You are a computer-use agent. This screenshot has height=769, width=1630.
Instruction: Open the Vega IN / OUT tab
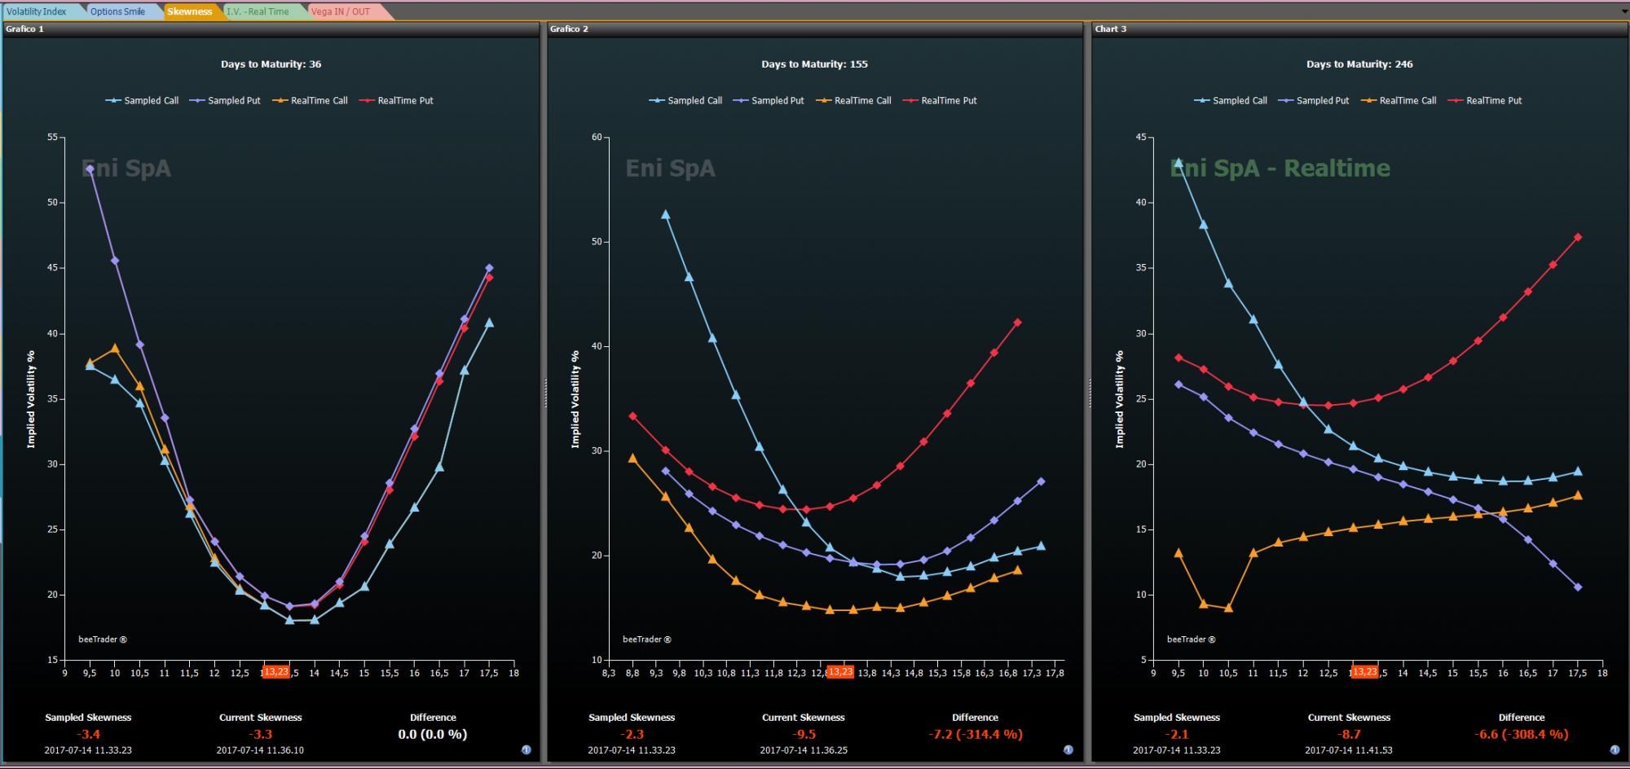[341, 11]
